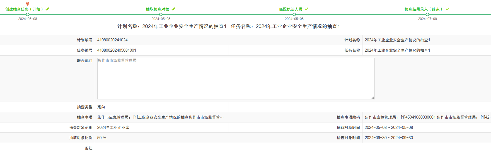Open the 检查结果录入（结束）step

point(424,9)
